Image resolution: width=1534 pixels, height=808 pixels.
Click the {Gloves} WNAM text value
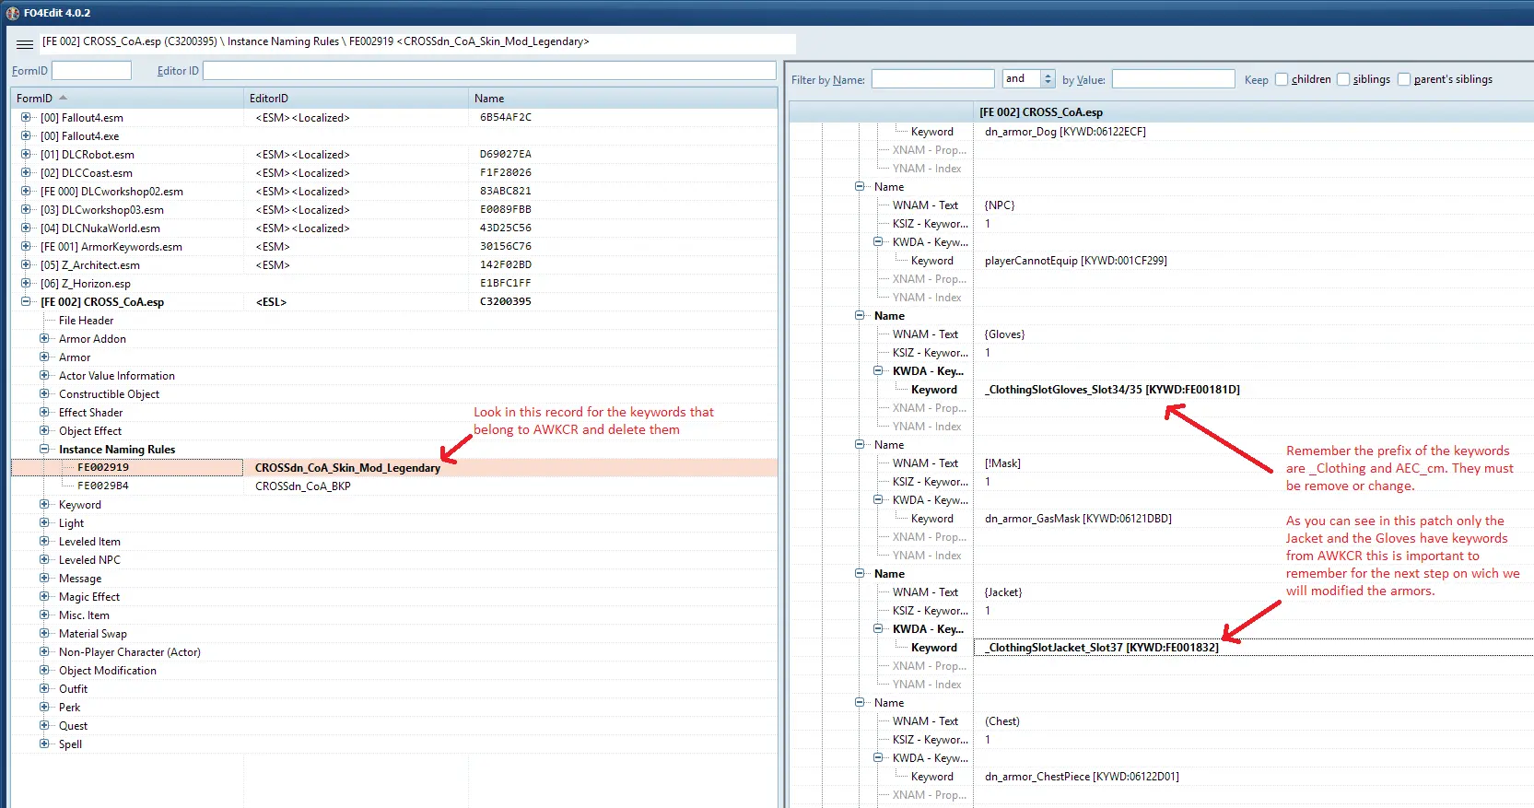coord(1004,334)
